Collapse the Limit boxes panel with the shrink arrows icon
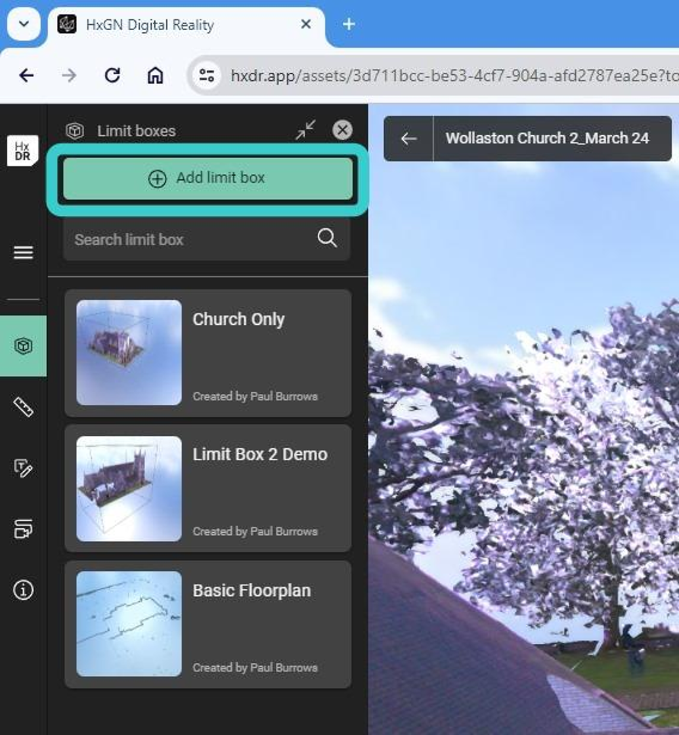This screenshot has height=735, width=679. 305,130
